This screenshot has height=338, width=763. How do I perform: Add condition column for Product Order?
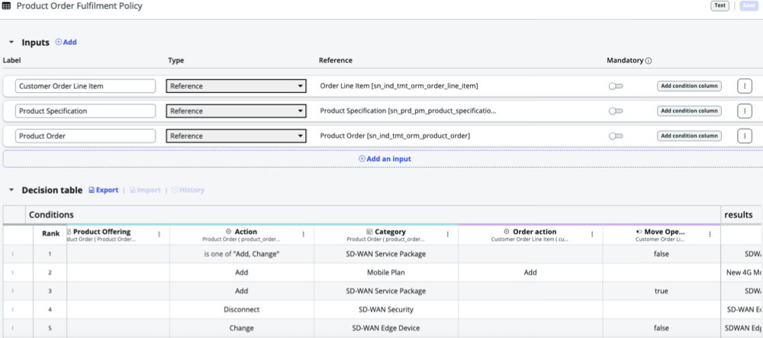689,136
